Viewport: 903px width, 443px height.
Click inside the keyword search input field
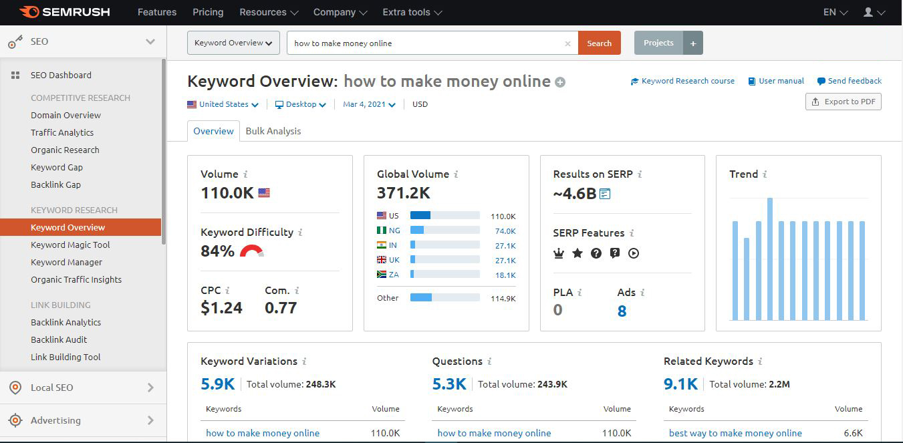click(x=428, y=42)
